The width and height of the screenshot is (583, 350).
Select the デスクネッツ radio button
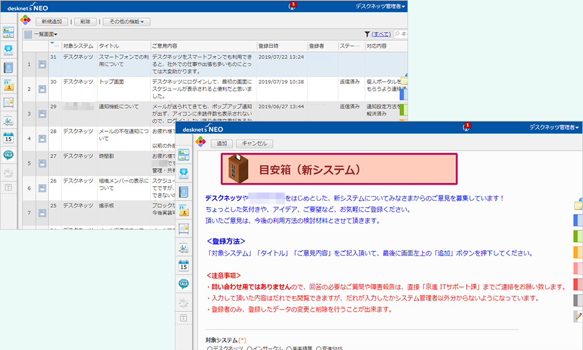pos(209,348)
